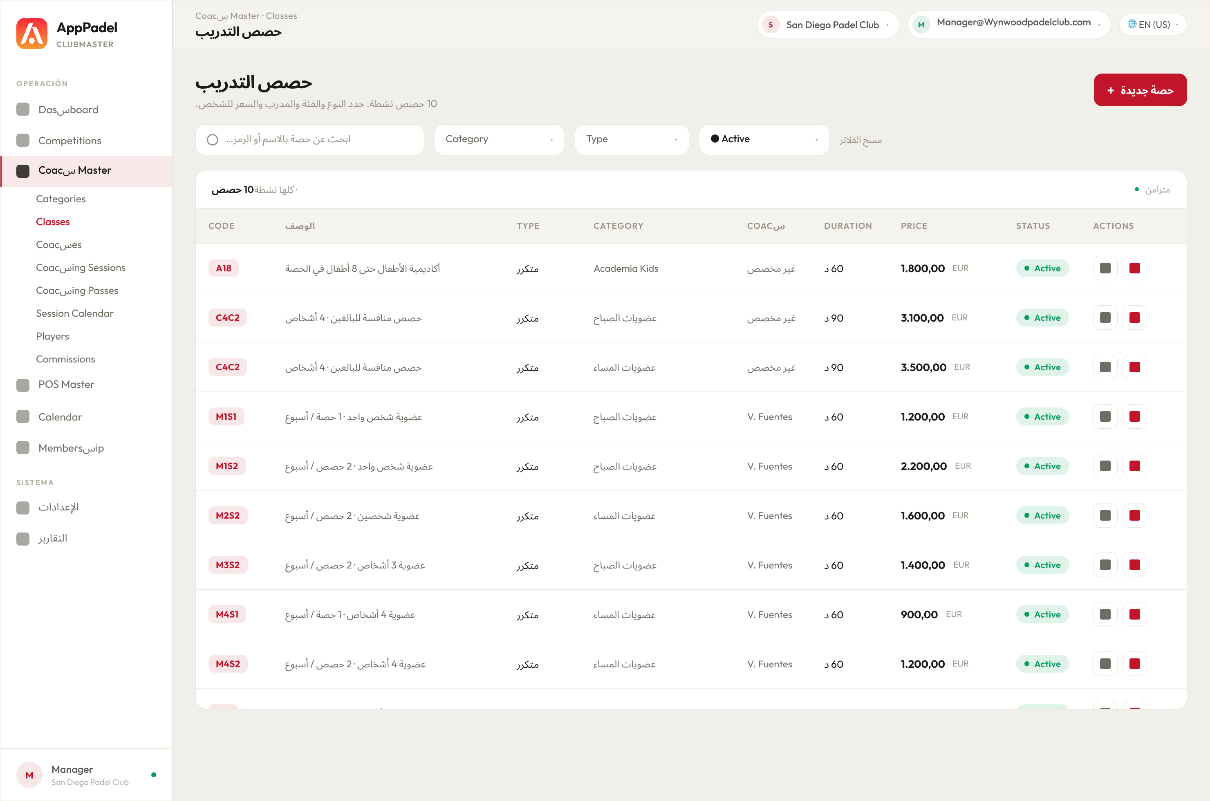Collapse the Coach Master sidebar section
This screenshot has width=1210, height=801.
(x=86, y=171)
